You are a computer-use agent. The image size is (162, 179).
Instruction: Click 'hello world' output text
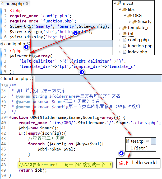point(144,163)
